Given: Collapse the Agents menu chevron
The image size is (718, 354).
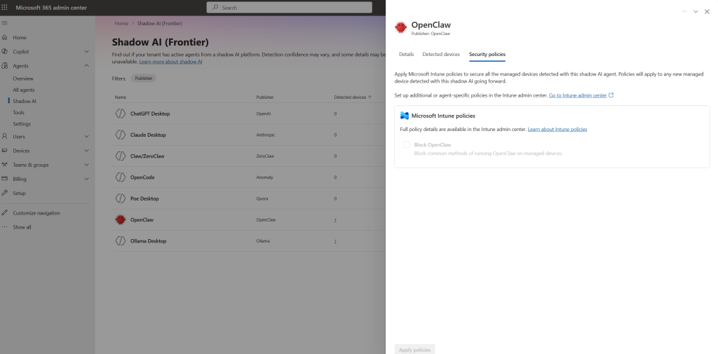Looking at the screenshot, I should pyautogui.click(x=86, y=66).
